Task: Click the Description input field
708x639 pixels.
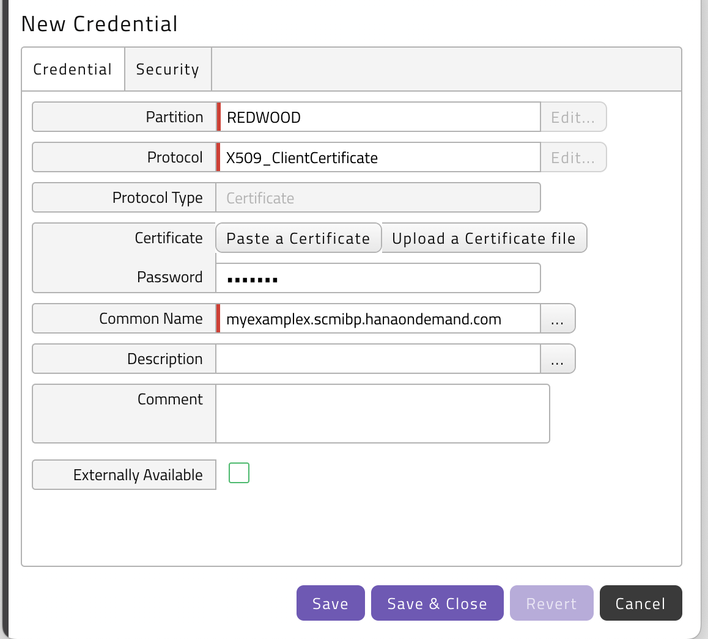Action: coord(378,359)
